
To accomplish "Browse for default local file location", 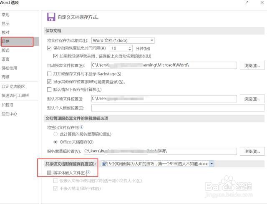I will click(252, 99).
